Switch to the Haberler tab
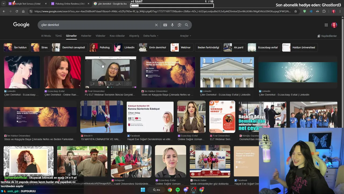This screenshot has height=194, width=344. [86, 36]
